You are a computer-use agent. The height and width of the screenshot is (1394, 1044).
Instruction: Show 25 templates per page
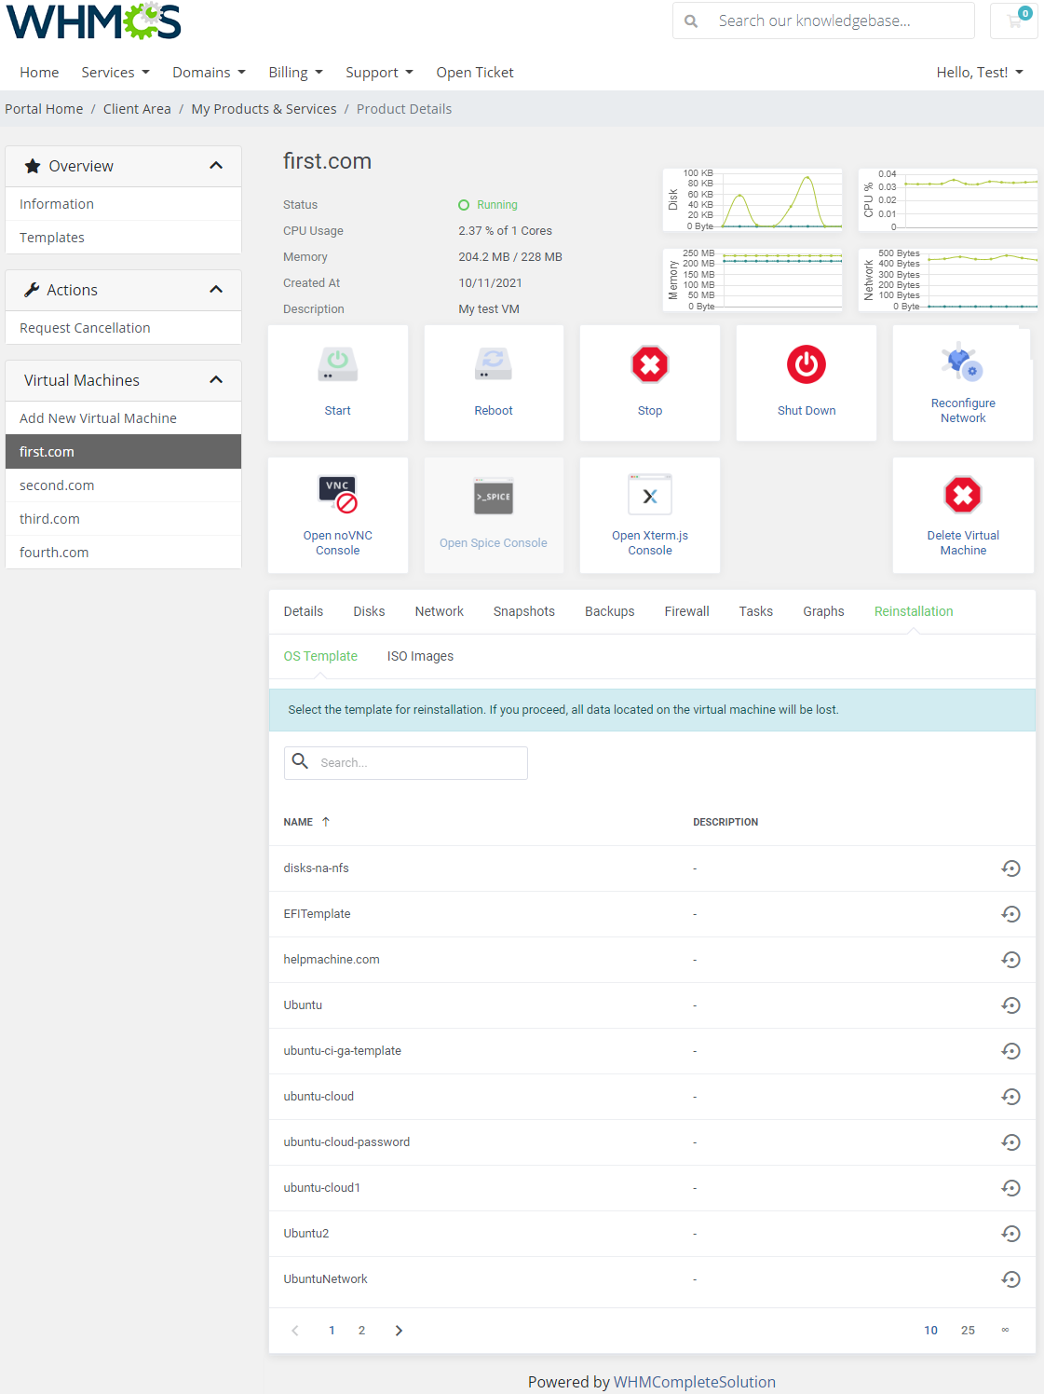click(x=968, y=1331)
